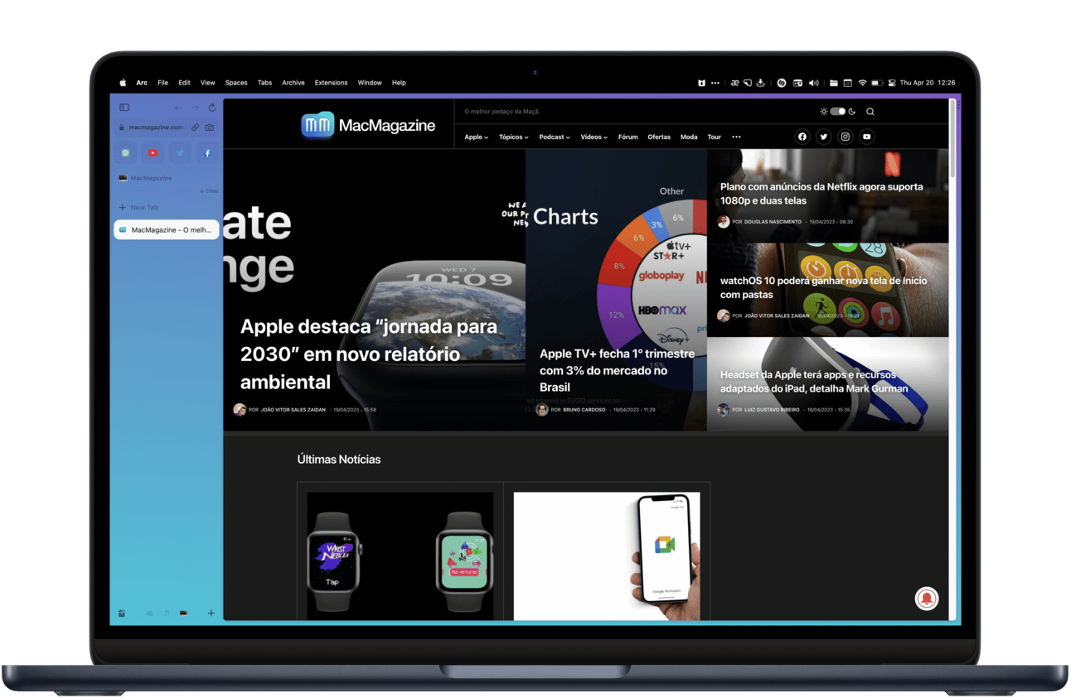
Task: Reload the page in Arc sidebar
Action: click(212, 108)
